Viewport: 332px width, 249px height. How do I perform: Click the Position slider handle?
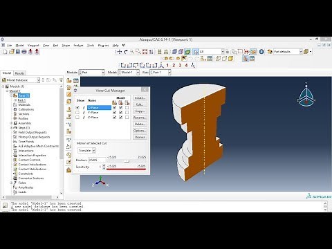[x=127, y=161]
